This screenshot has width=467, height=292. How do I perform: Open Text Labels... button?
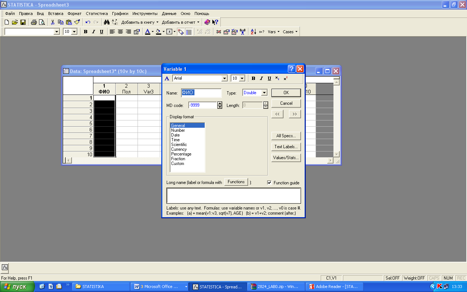pos(286,147)
